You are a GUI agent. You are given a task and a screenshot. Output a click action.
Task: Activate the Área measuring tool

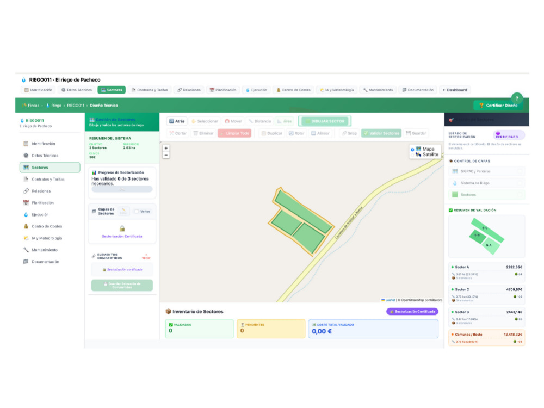[284, 121]
